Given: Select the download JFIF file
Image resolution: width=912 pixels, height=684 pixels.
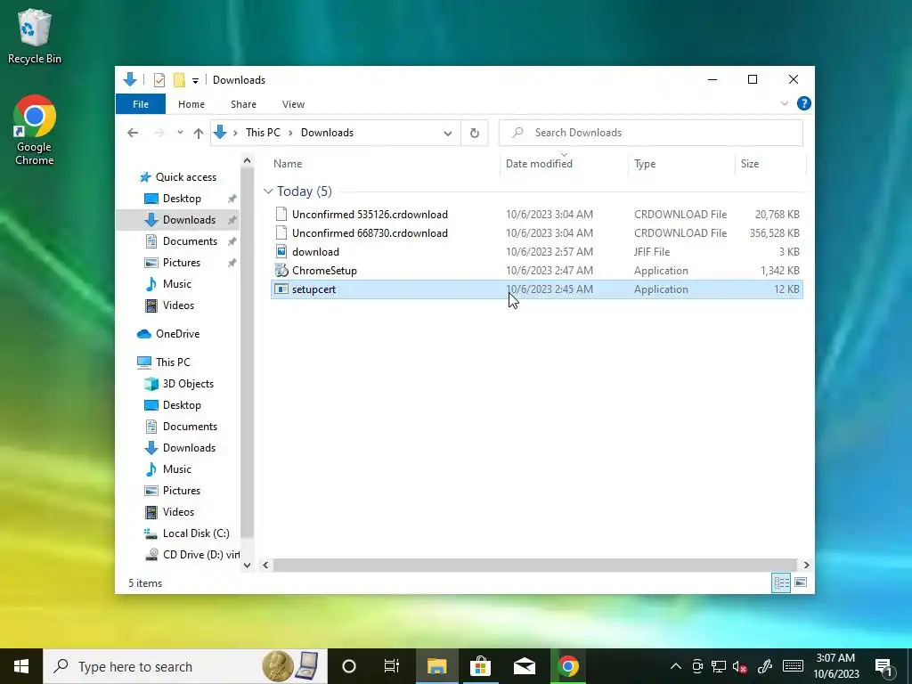Looking at the screenshot, I should (536, 252).
